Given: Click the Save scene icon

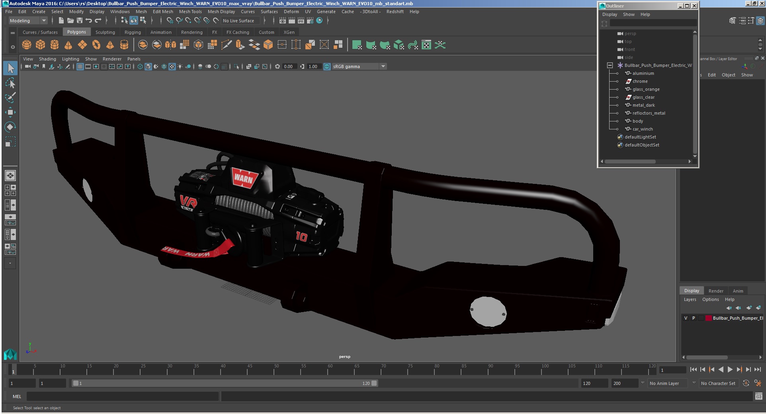Looking at the screenshot, I should (x=79, y=21).
